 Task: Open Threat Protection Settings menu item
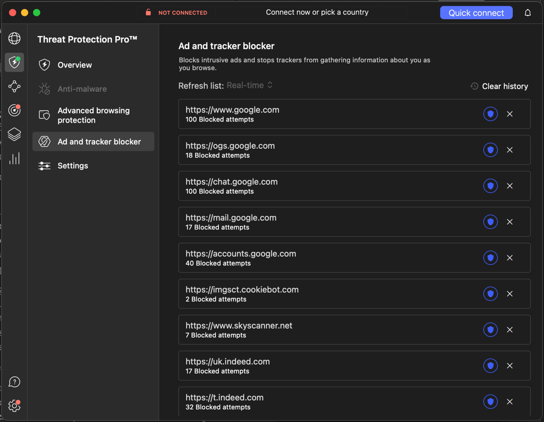point(93,166)
